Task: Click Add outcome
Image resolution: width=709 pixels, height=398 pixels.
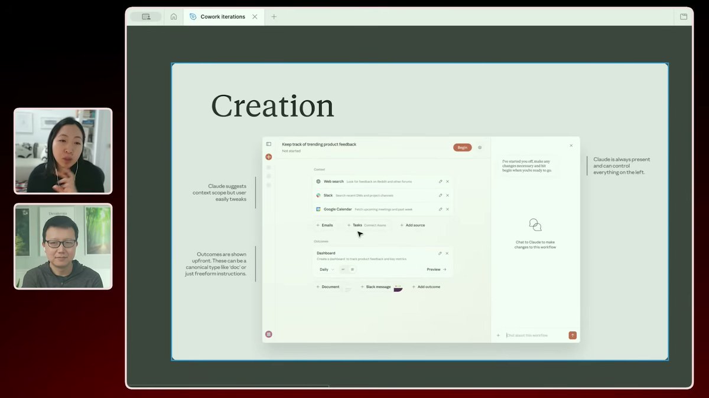Action: [x=426, y=287]
